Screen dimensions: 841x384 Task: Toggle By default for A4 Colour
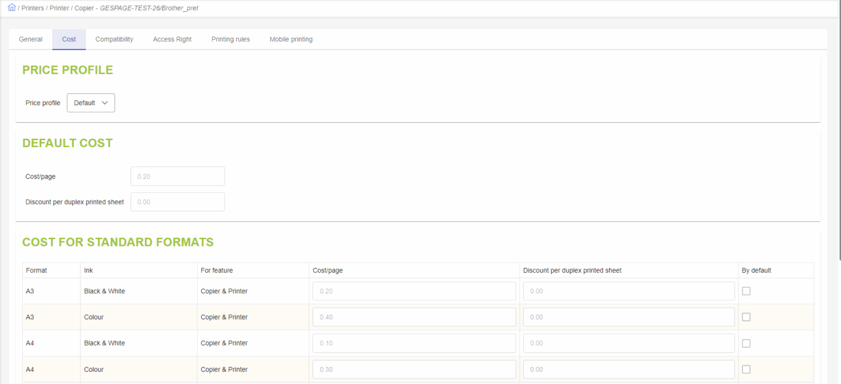[746, 370]
